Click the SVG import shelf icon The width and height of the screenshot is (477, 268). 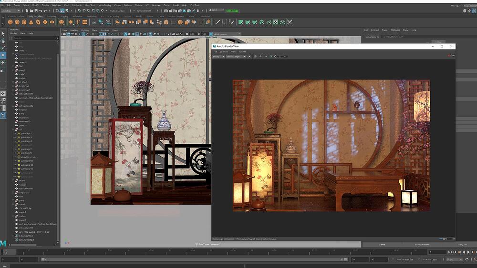coord(85,22)
